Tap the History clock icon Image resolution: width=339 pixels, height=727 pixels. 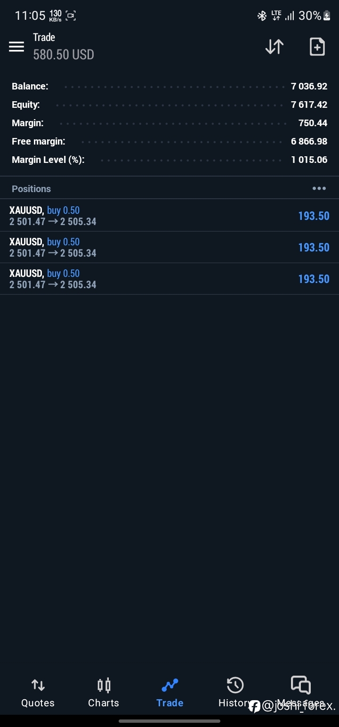pyautogui.click(x=235, y=685)
